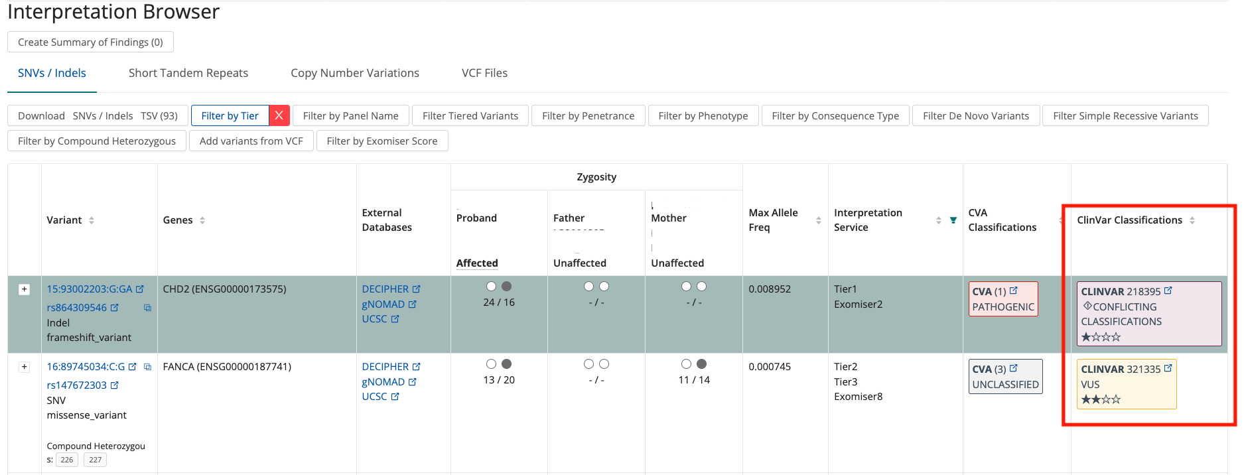Expand the CHD2 variant row

pos(25,289)
